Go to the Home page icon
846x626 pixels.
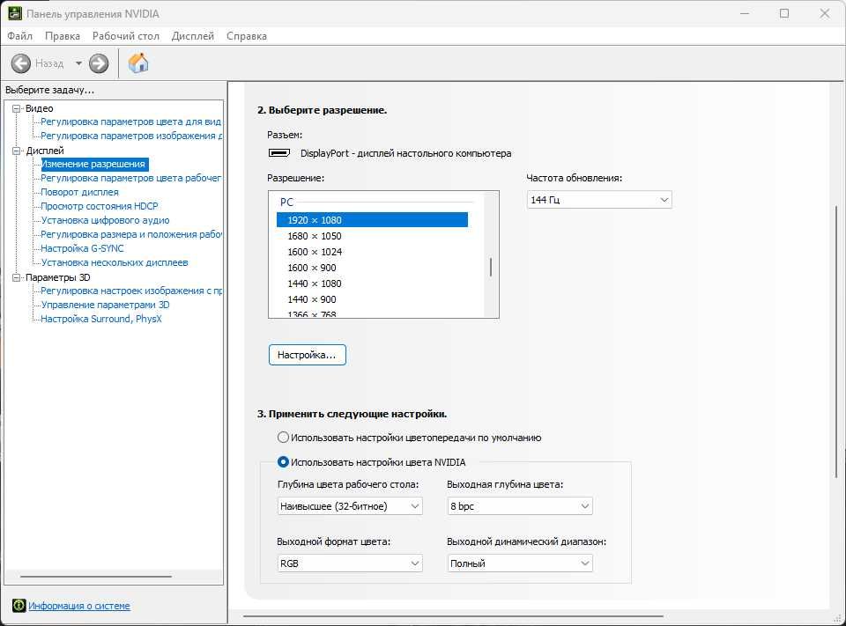pyautogui.click(x=138, y=63)
